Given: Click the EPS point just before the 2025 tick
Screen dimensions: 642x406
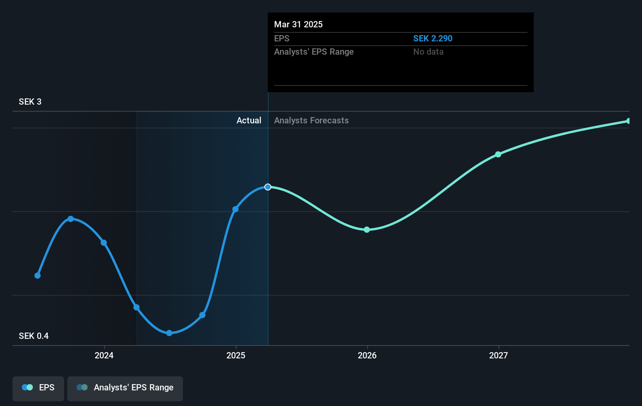Looking at the screenshot, I should pos(202,315).
